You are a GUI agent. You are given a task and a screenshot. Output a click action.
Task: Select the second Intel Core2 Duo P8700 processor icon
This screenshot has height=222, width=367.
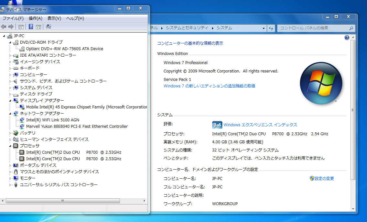[x=22, y=159]
